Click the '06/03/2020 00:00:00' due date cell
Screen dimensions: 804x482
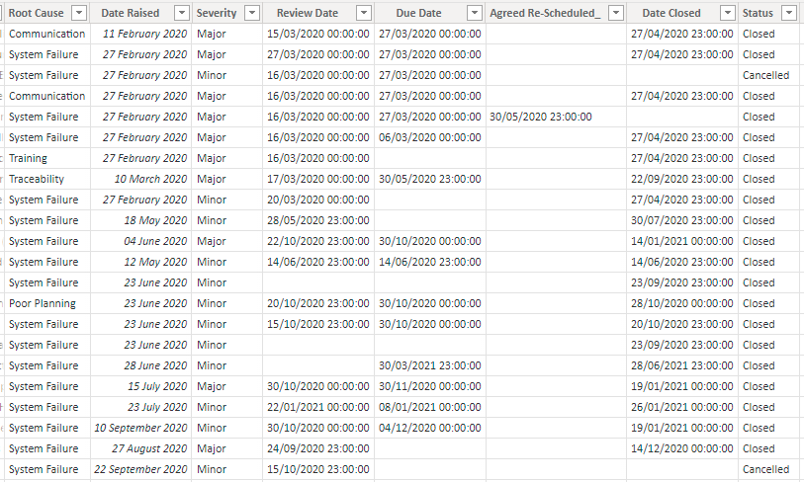coord(429,137)
